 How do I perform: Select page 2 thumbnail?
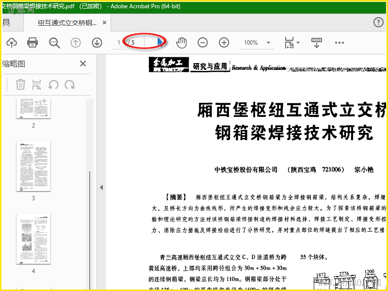[x=33, y=109]
